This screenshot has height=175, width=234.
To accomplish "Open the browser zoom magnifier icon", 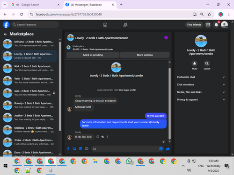I will pos(202,14).
